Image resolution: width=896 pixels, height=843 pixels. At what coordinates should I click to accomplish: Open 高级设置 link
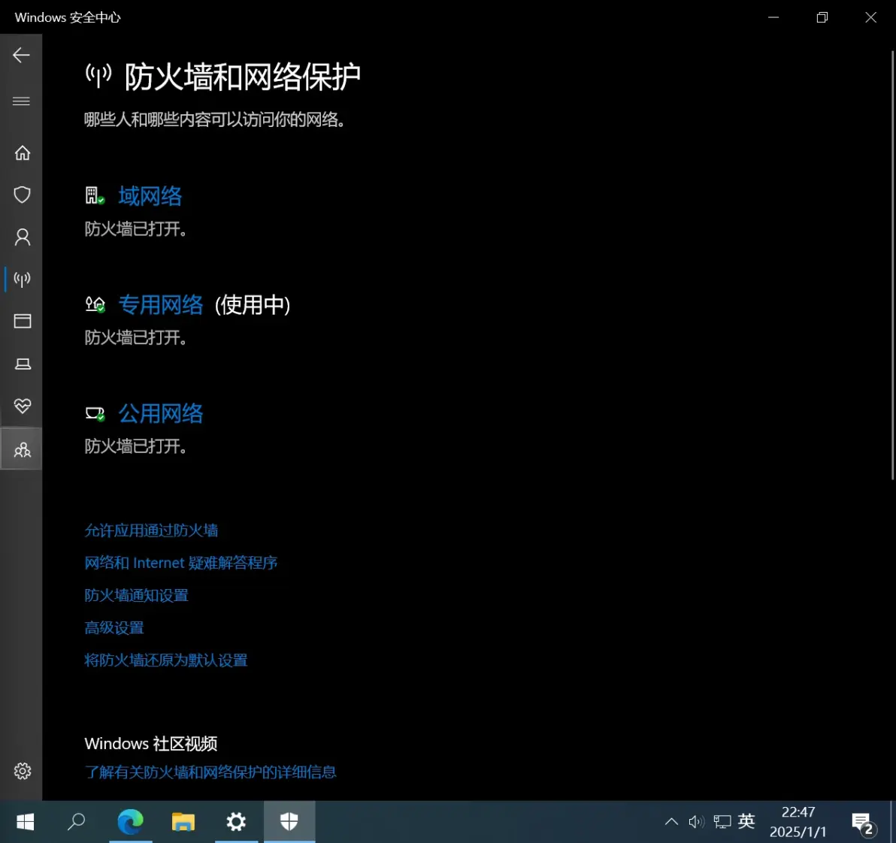pyautogui.click(x=114, y=628)
